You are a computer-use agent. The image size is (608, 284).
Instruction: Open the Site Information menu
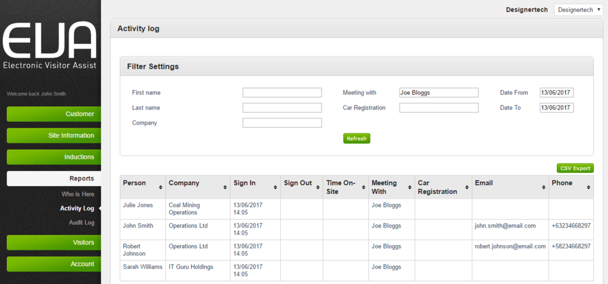54,136
